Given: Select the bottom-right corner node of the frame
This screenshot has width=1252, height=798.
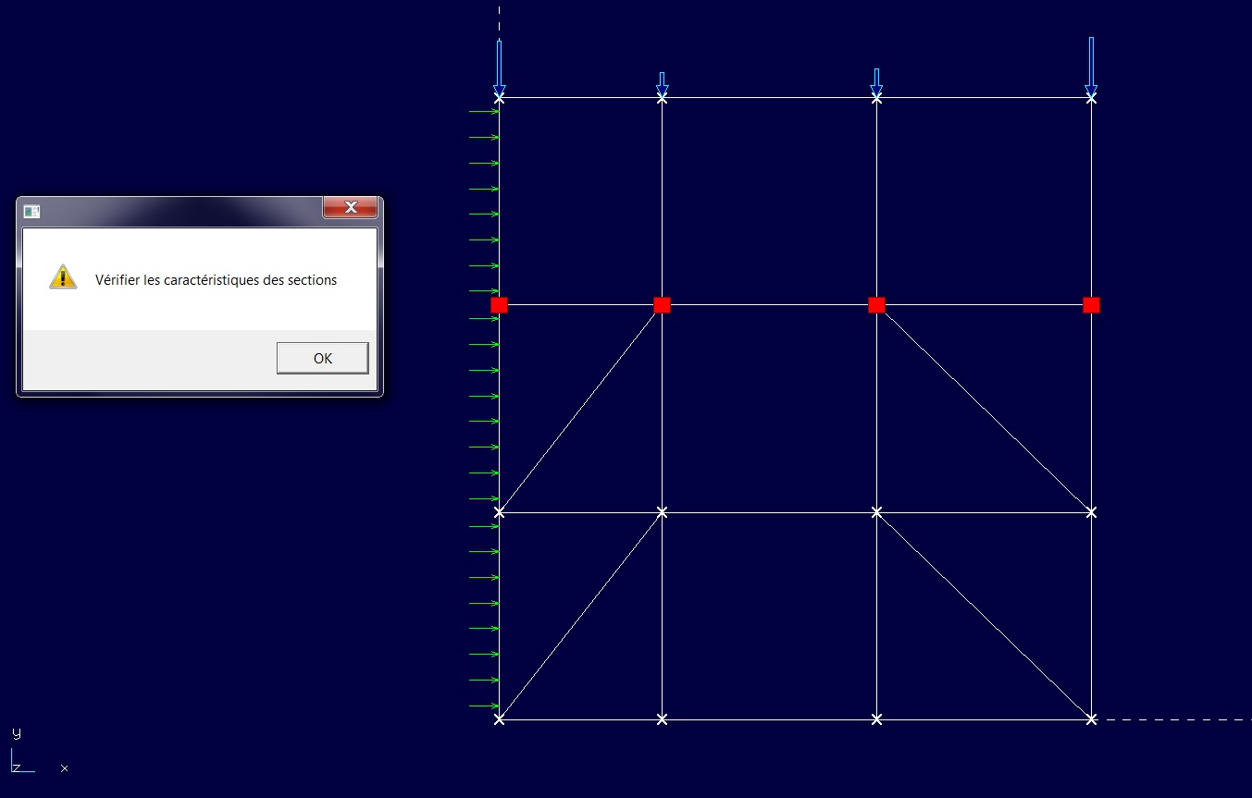Looking at the screenshot, I should [1091, 718].
